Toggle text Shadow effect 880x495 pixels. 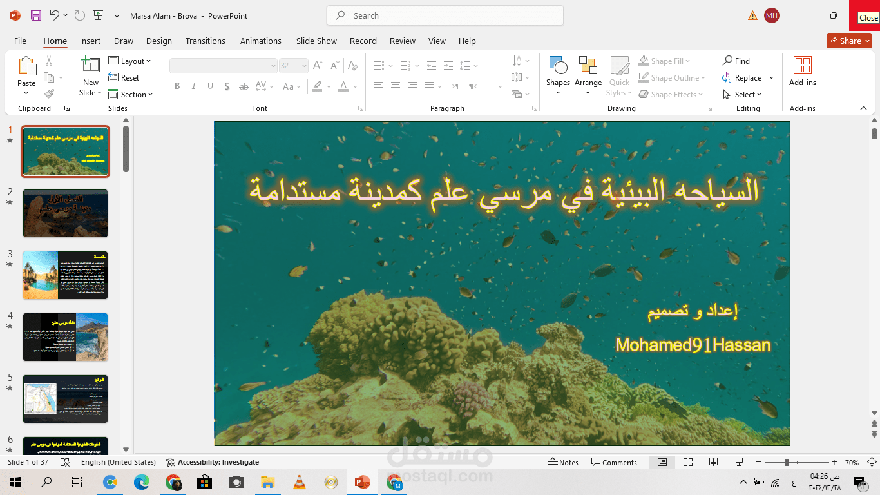pyautogui.click(x=227, y=86)
